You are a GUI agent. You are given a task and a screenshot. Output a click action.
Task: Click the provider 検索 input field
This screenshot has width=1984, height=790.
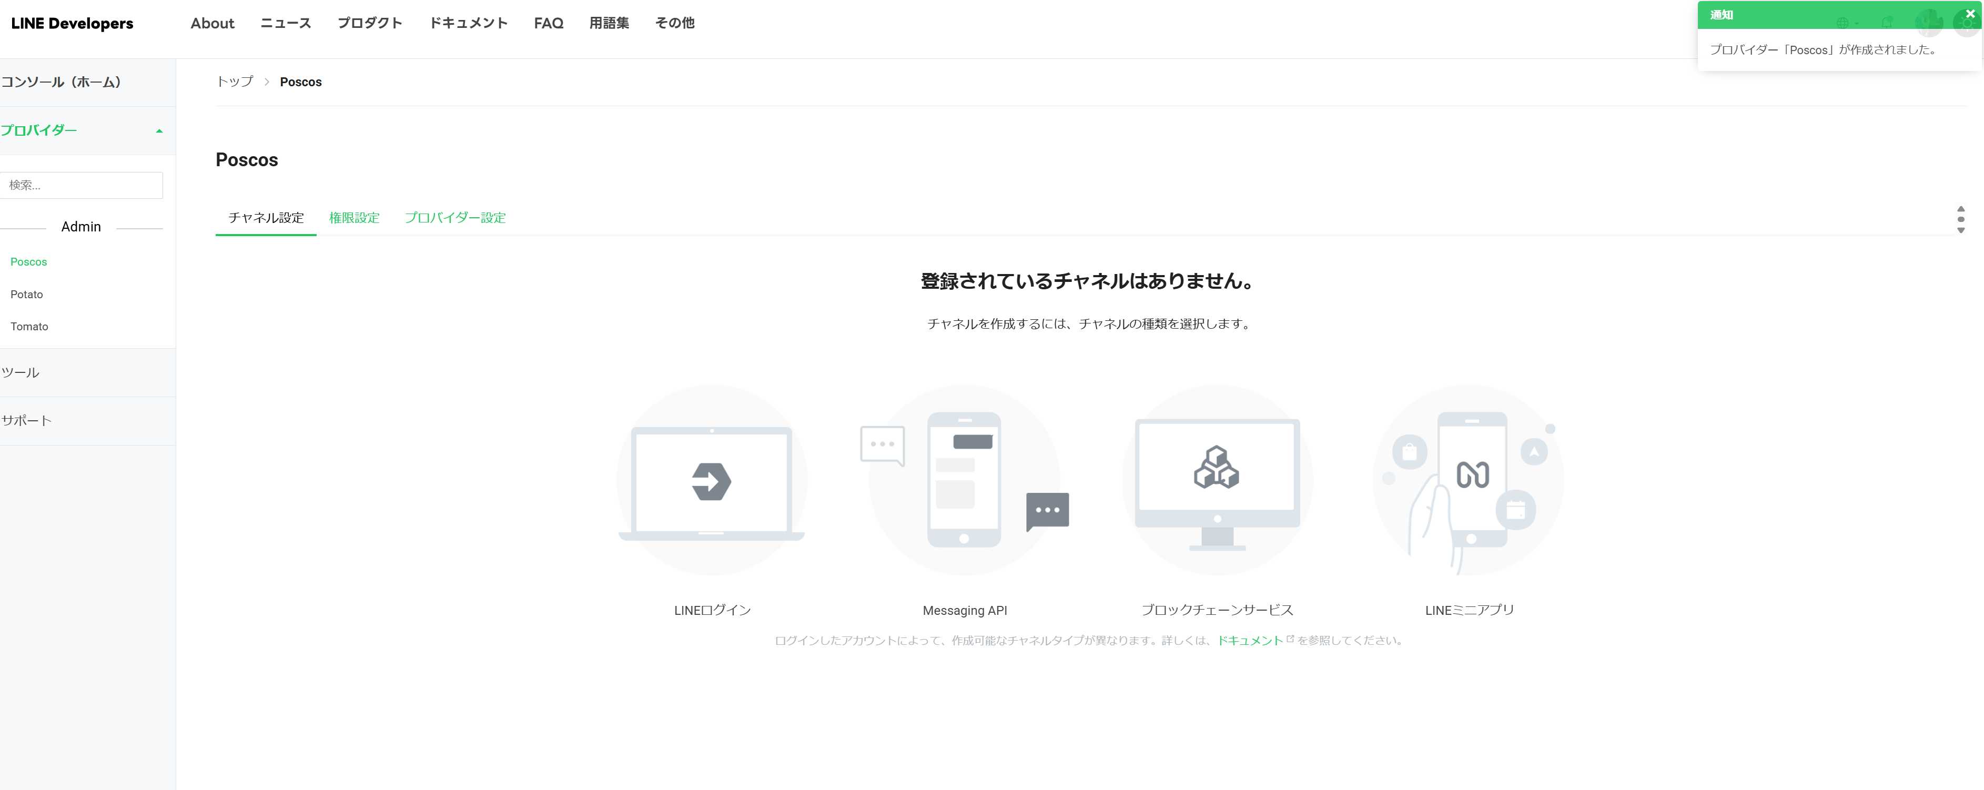82,186
